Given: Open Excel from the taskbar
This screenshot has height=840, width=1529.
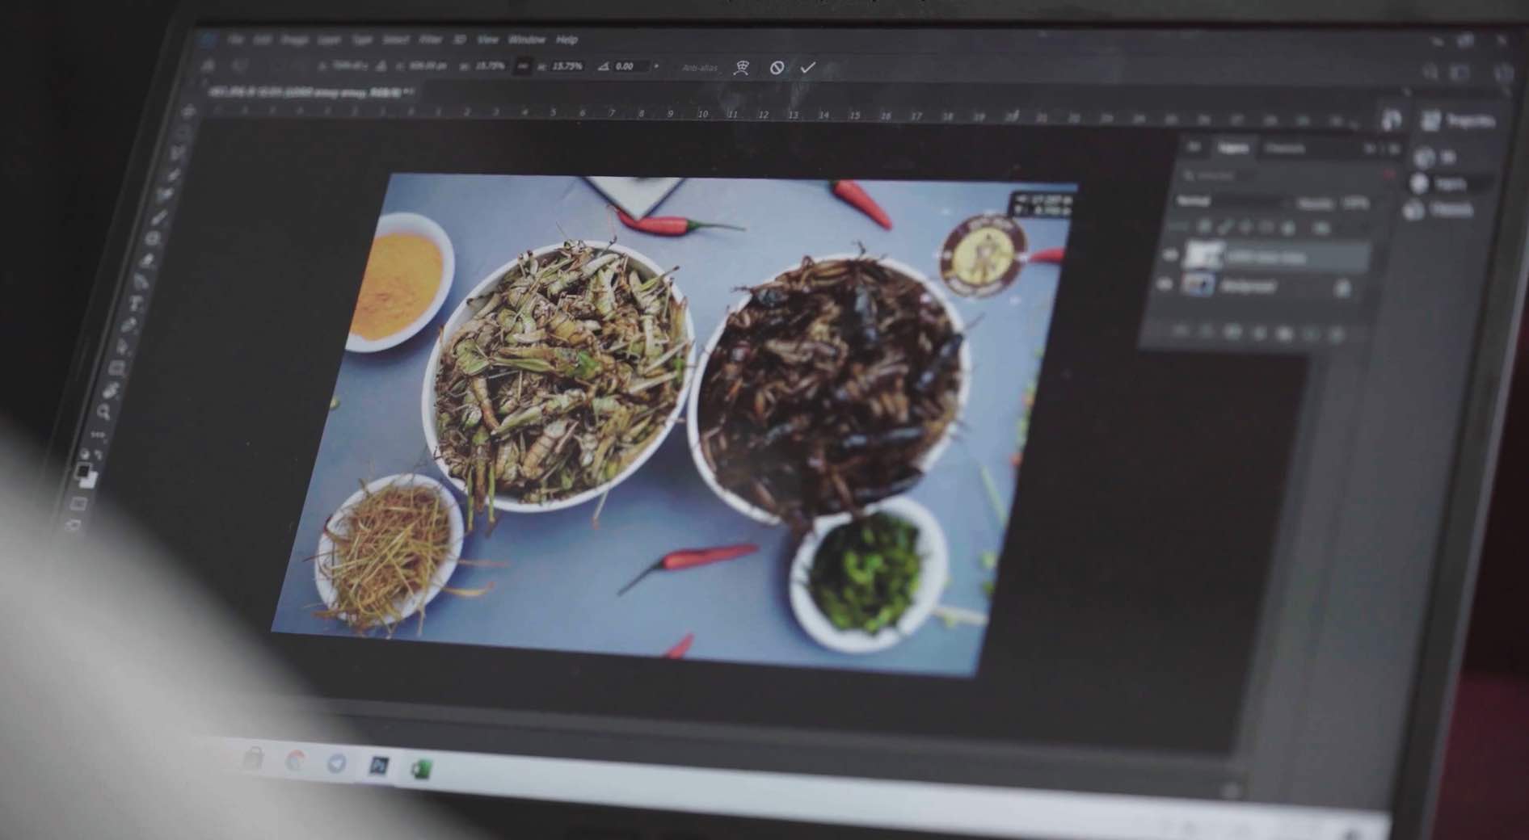Looking at the screenshot, I should [x=421, y=768].
